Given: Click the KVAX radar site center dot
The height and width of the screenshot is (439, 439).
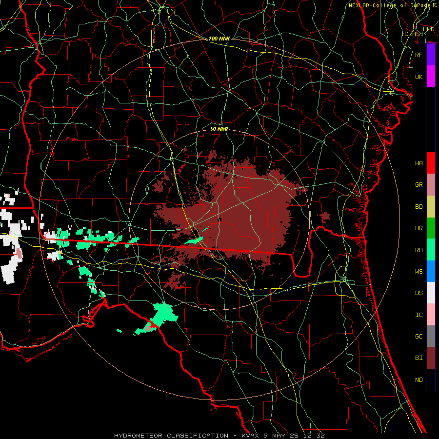Looking at the screenshot, I should (220, 220).
